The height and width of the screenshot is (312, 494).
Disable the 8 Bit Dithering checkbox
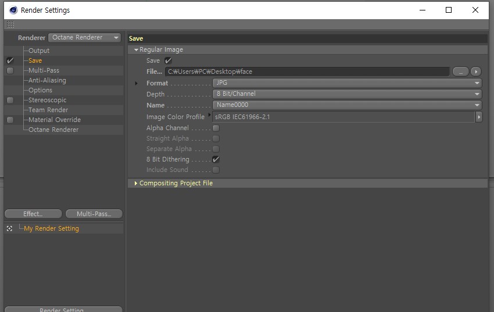click(216, 159)
